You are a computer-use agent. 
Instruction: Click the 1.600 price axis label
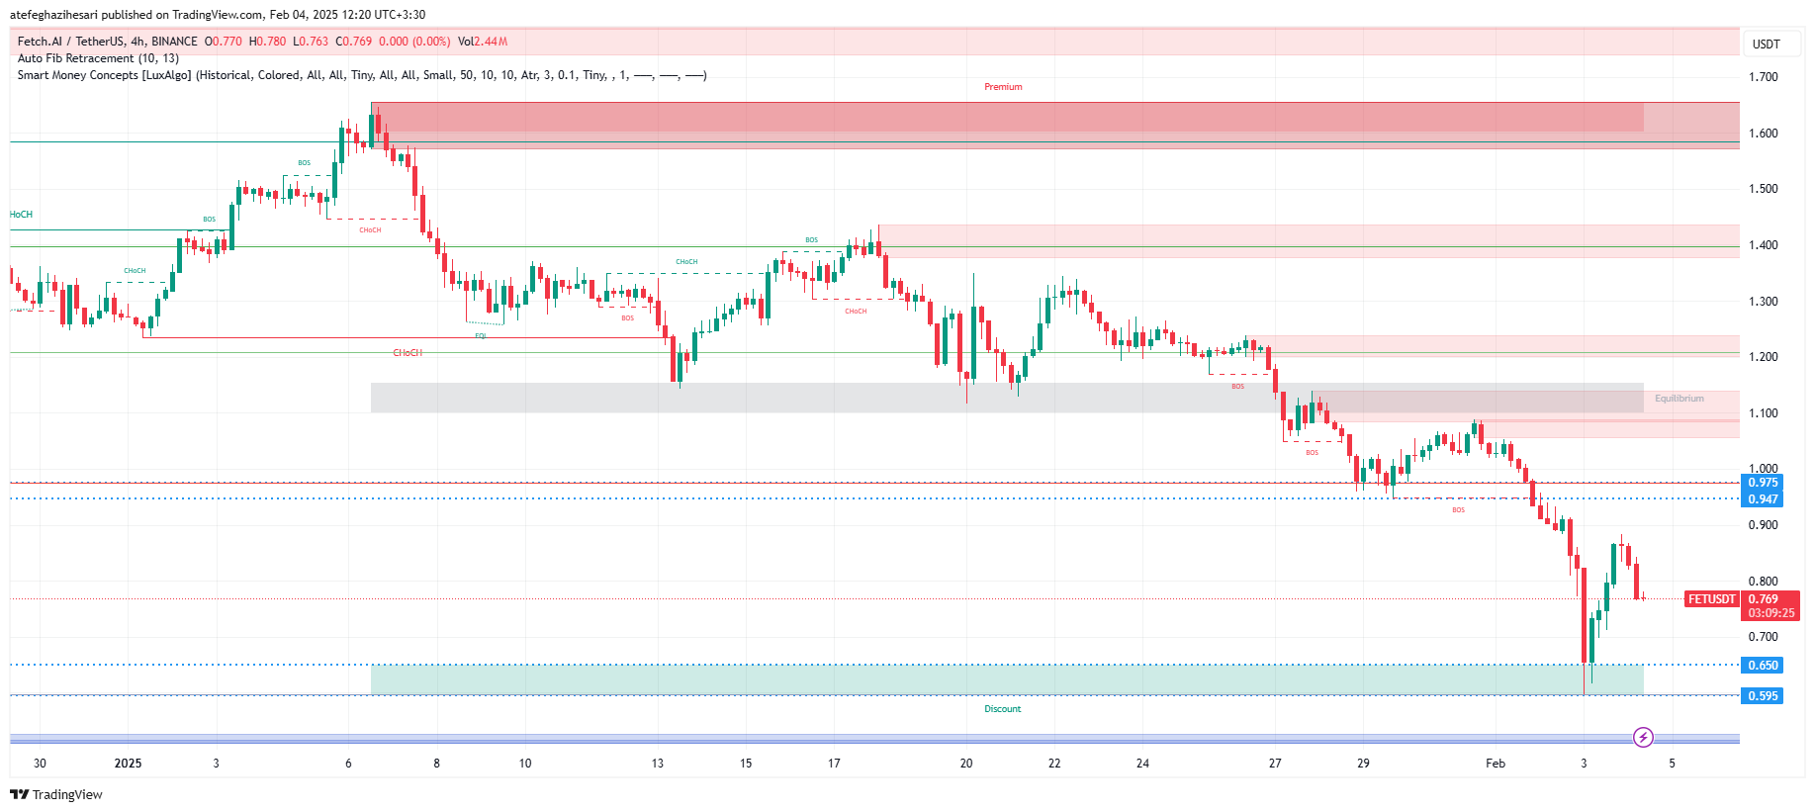[x=1764, y=134]
